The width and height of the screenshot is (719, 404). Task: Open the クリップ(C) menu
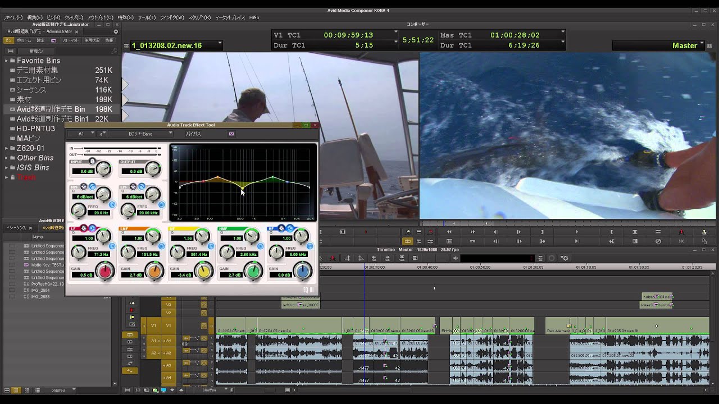pyautogui.click(x=74, y=18)
